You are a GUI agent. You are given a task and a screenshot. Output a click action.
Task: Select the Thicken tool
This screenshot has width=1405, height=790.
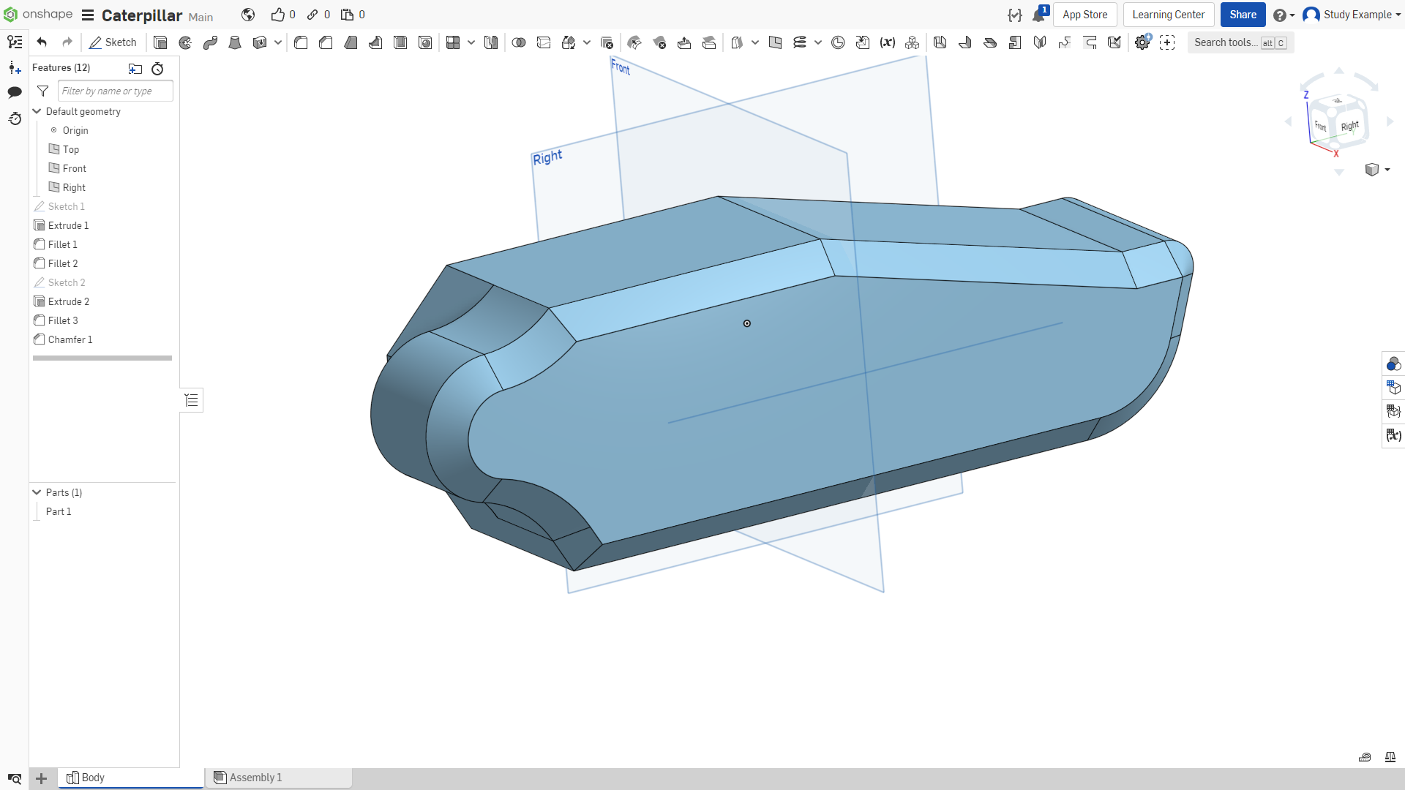click(x=259, y=42)
